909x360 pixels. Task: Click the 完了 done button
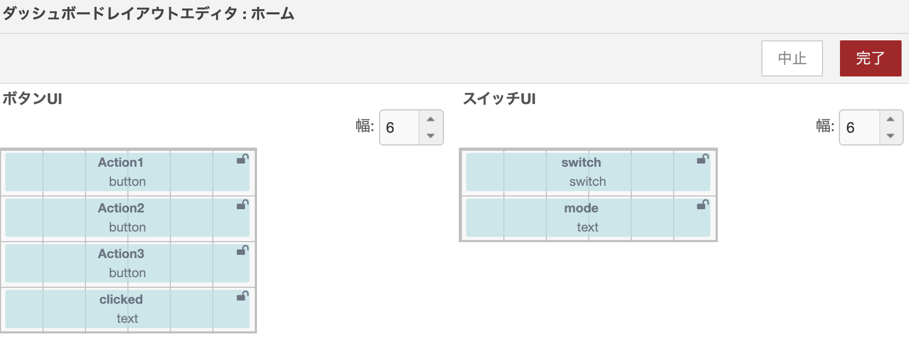click(x=870, y=58)
